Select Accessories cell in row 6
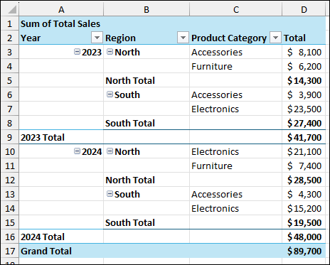This screenshot has height=265, width=330. pos(236,94)
